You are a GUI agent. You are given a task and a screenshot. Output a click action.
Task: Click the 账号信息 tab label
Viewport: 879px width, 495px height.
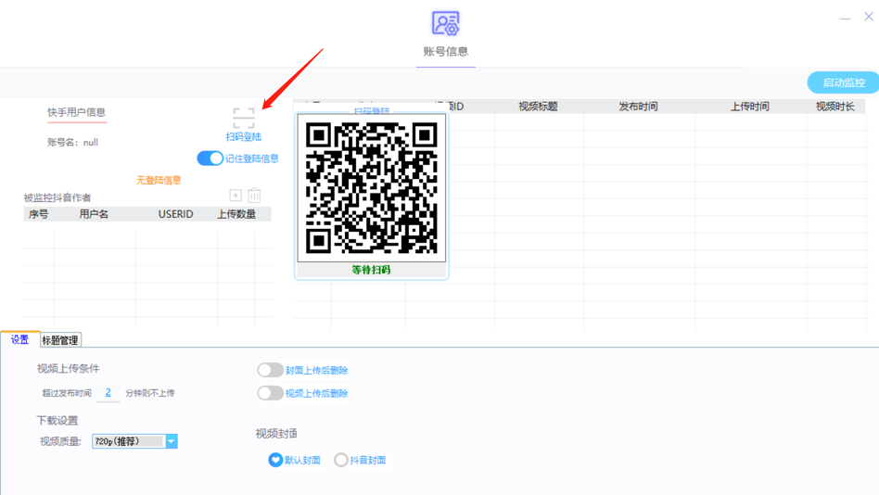tap(446, 52)
